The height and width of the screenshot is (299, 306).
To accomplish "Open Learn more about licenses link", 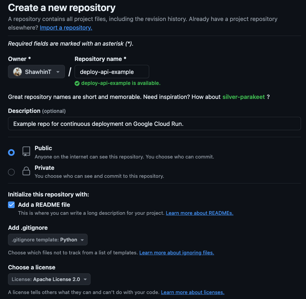I will 192,292.
